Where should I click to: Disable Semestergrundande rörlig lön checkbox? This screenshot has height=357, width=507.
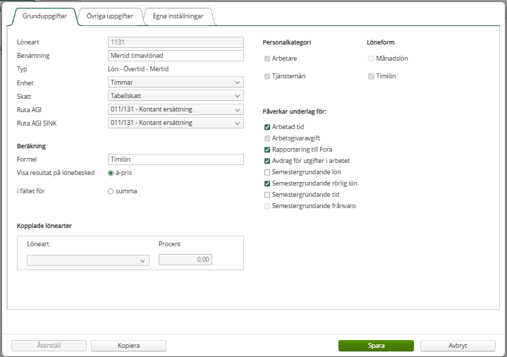point(267,183)
